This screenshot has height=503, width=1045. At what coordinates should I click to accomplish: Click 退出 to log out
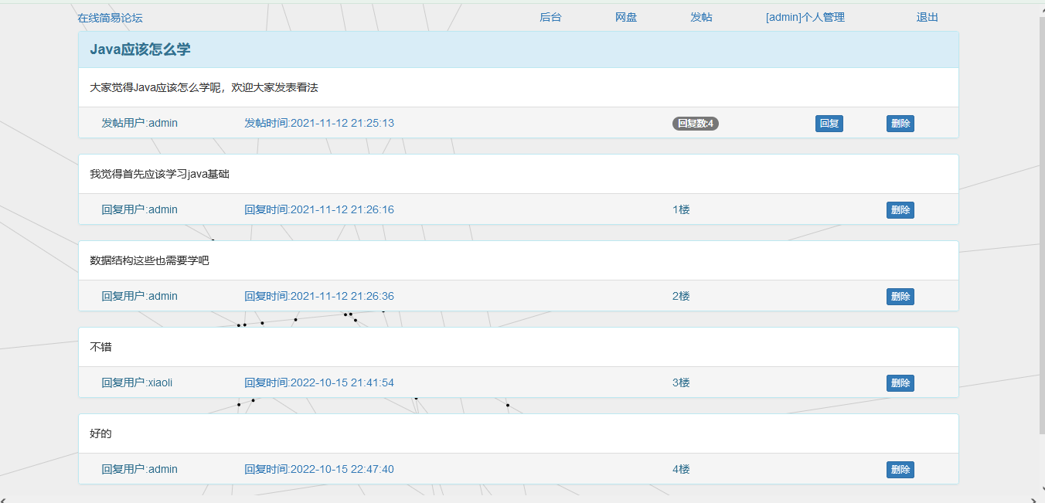point(927,18)
